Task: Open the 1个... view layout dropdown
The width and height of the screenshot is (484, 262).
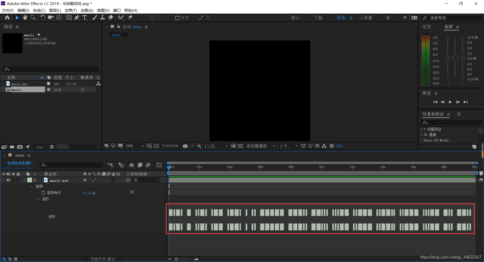Action: [289, 146]
